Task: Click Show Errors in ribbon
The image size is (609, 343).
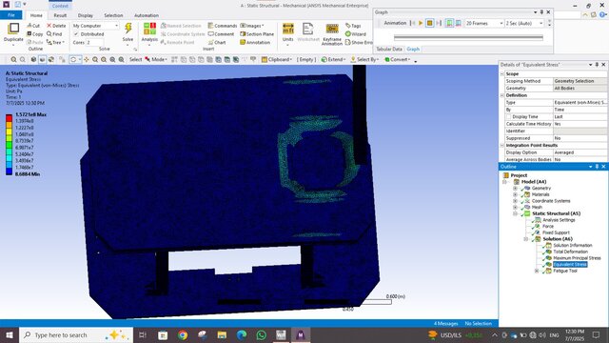Action: (359, 42)
